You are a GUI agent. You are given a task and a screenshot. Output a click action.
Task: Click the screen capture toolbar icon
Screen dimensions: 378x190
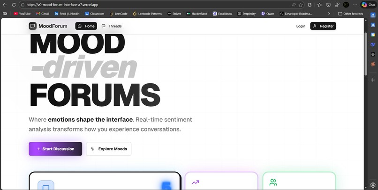[328, 5]
